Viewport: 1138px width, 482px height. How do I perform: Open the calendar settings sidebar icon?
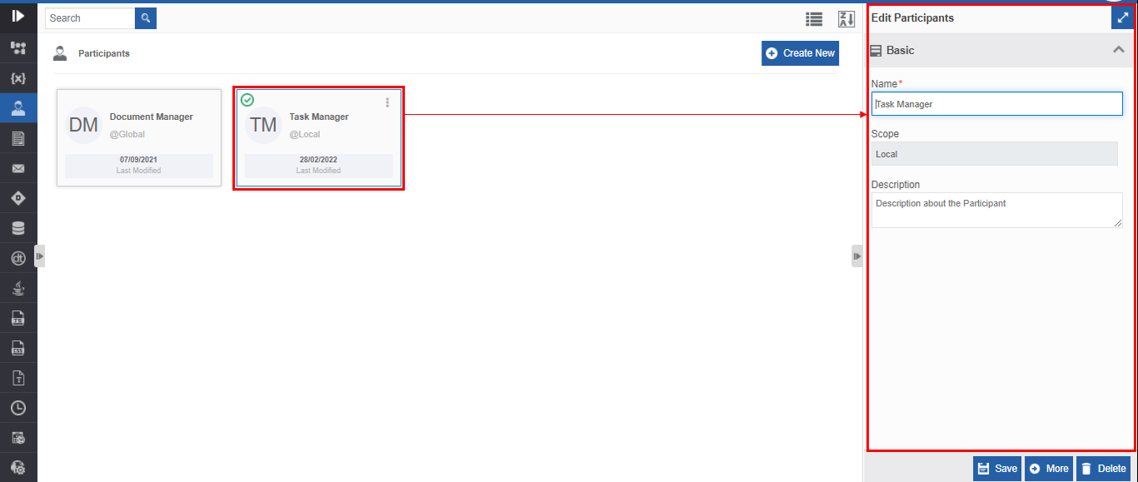[x=18, y=438]
